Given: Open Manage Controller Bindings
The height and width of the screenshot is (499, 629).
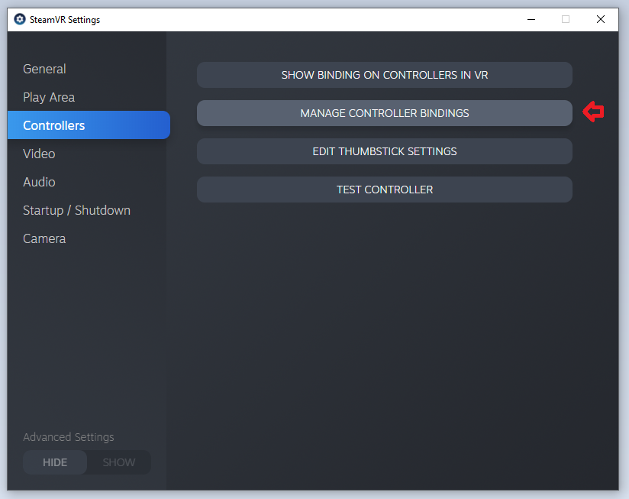Looking at the screenshot, I should point(384,113).
